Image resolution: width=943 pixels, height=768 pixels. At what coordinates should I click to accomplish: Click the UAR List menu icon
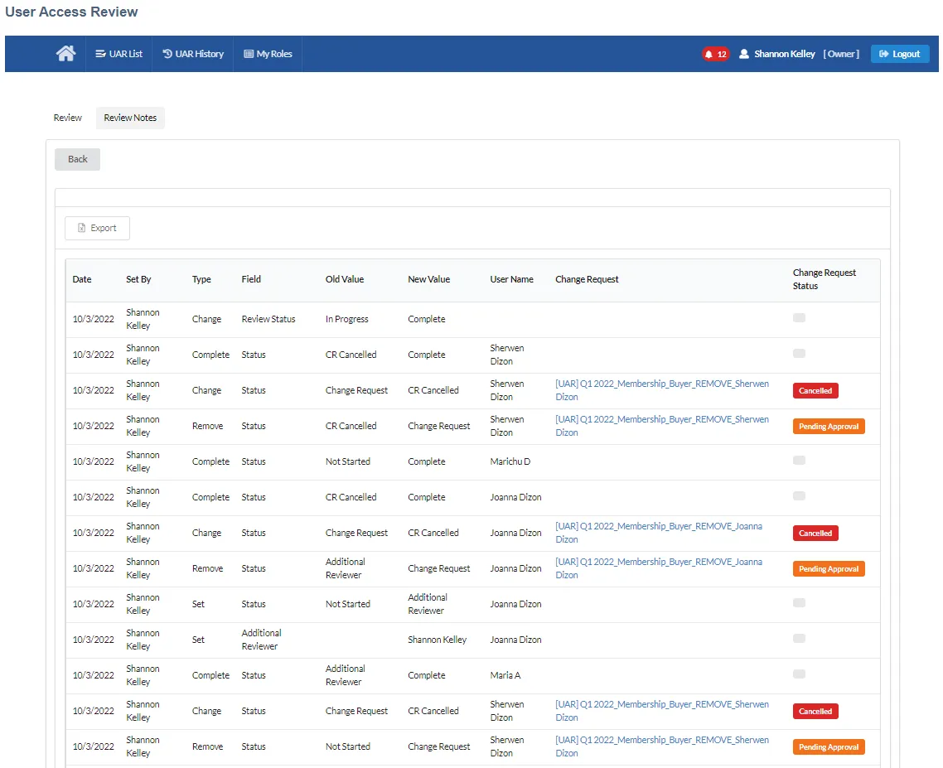100,54
